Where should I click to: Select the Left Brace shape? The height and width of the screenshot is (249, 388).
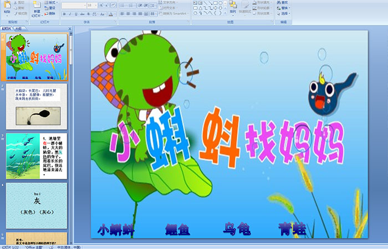pos(215,13)
